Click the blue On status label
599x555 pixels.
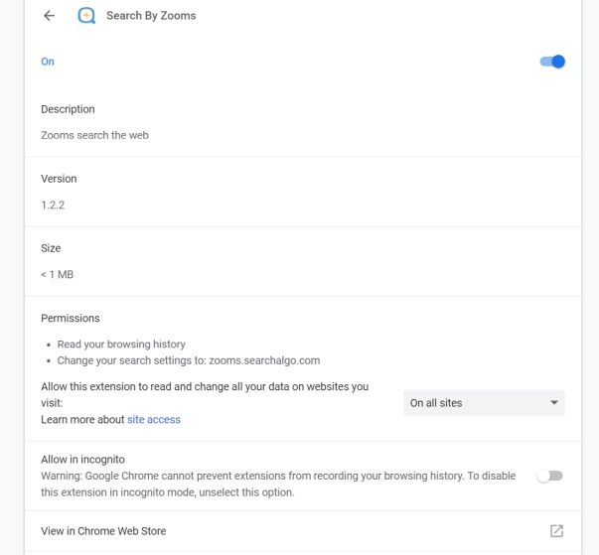tap(48, 62)
